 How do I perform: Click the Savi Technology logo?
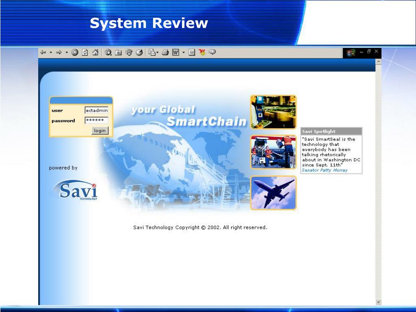click(75, 190)
